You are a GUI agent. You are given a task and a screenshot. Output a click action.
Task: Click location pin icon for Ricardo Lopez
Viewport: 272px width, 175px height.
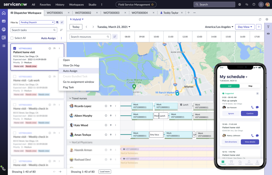click(x=111, y=106)
